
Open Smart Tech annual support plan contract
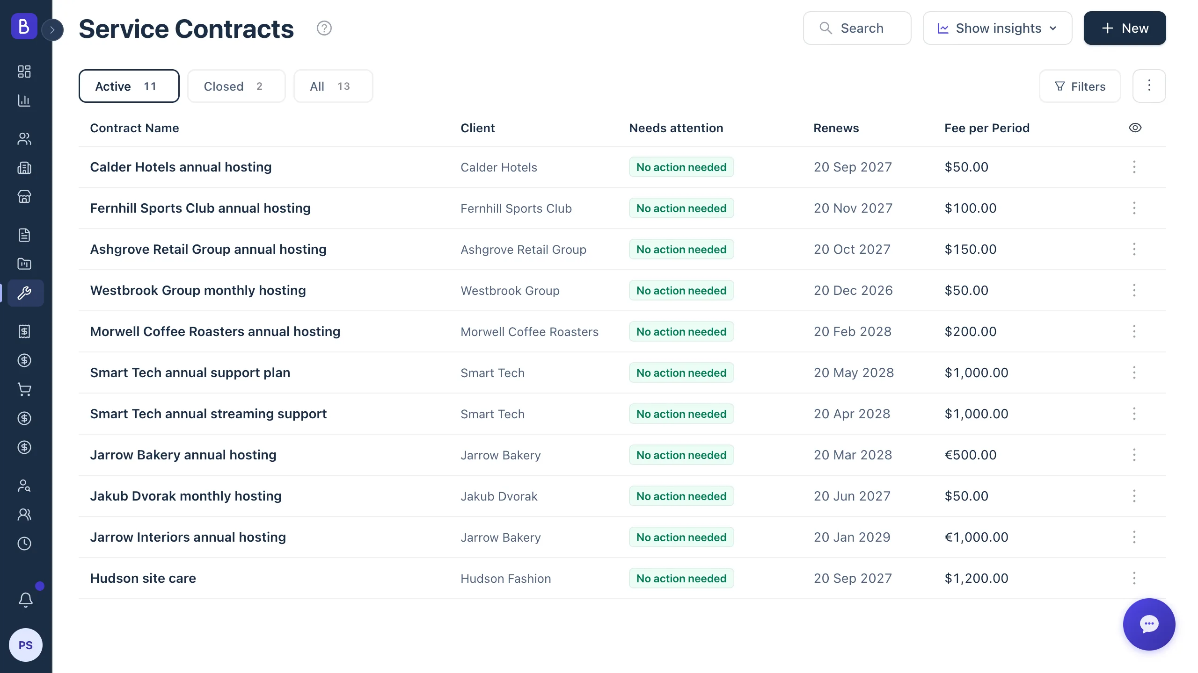tap(190, 372)
